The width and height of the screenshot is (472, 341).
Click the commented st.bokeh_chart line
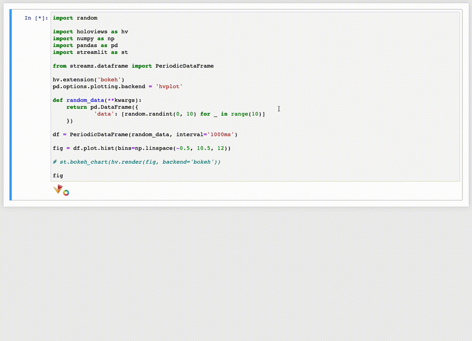pyautogui.click(x=136, y=162)
